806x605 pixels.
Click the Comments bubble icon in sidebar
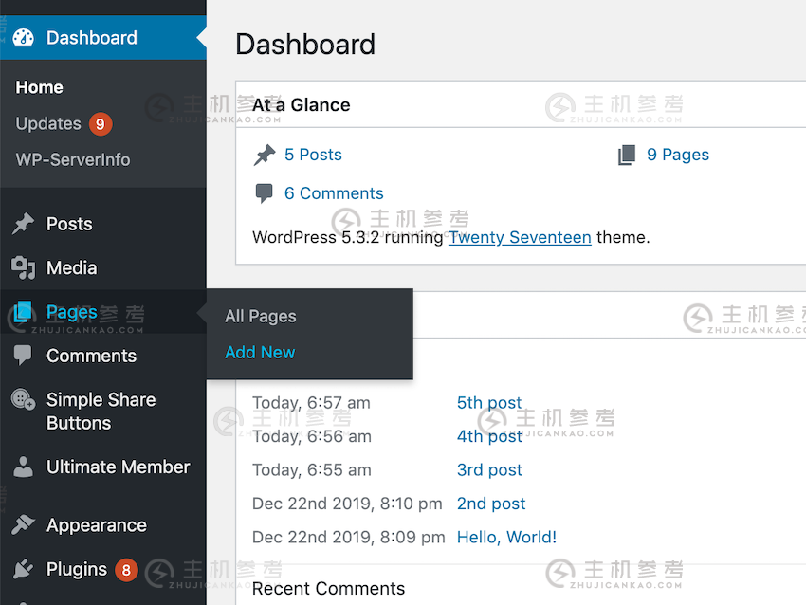pyautogui.click(x=23, y=356)
